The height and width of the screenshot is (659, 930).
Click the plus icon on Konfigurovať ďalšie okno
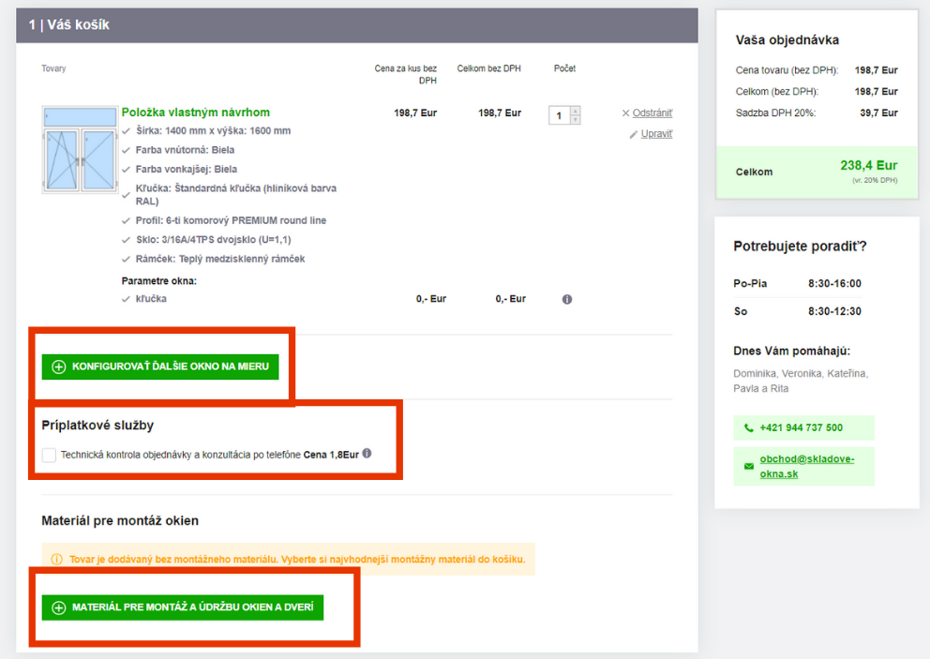pos(59,367)
